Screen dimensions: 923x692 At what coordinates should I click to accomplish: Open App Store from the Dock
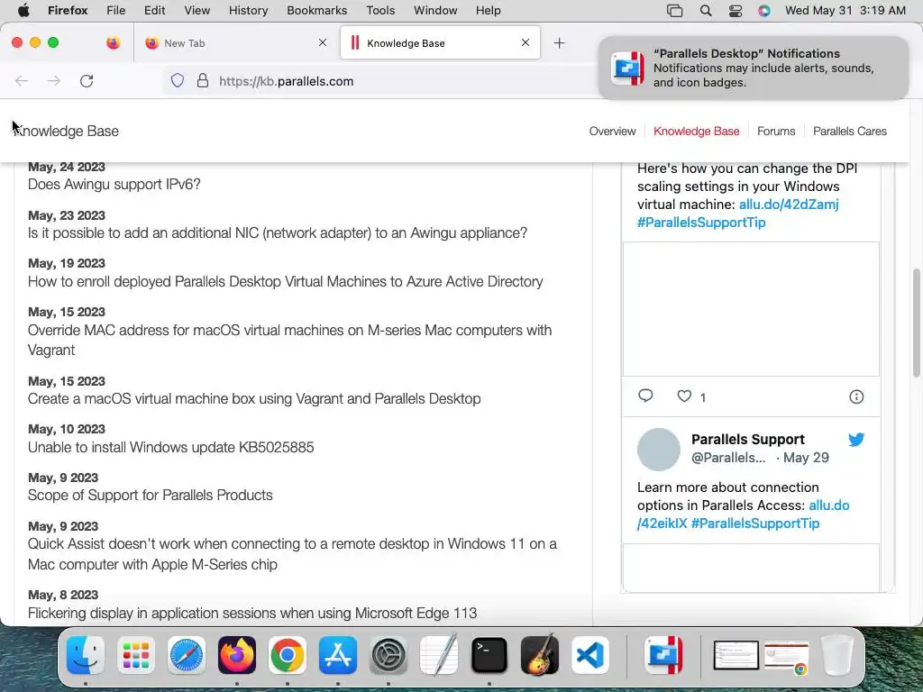pos(338,655)
